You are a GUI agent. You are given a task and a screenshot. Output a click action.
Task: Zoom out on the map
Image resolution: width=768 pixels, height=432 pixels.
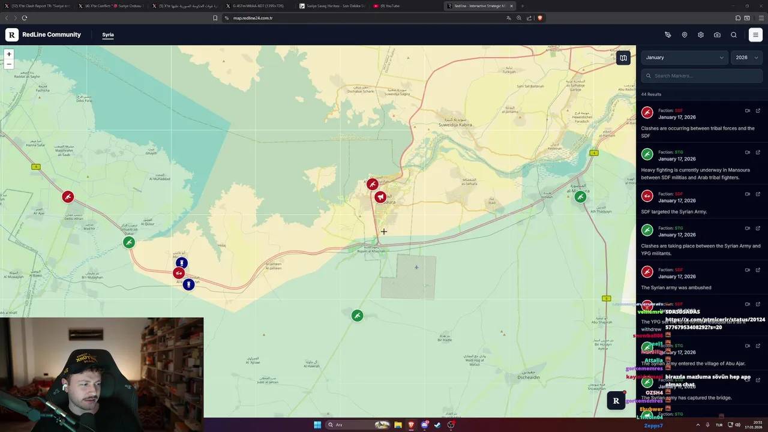pos(9,64)
